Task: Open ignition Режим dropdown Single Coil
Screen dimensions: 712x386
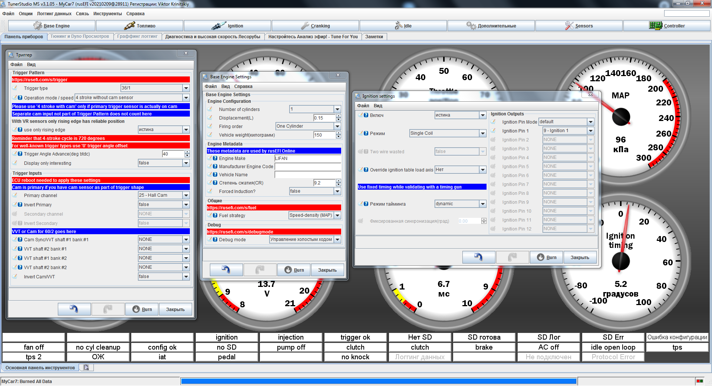Action: tap(448, 133)
